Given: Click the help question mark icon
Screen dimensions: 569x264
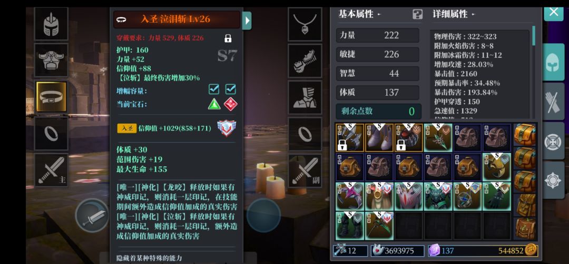Looking at the screenshot, I should tap(418, 15).
